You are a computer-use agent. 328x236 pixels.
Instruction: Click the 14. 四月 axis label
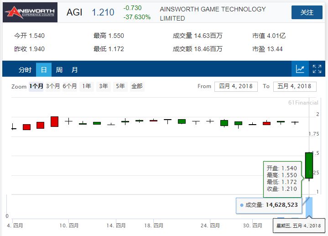click(x=116, y=226)
